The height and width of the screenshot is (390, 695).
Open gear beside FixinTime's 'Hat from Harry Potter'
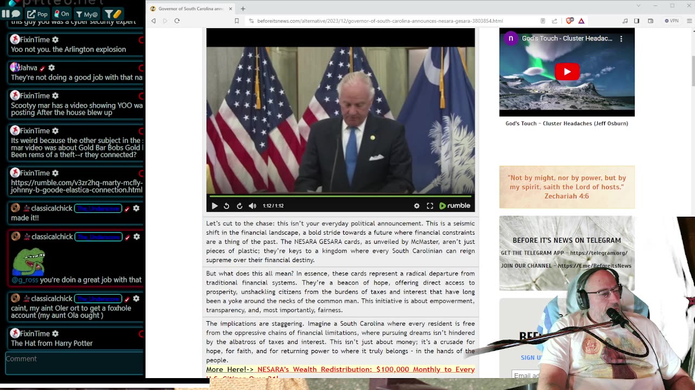point(55,334)
